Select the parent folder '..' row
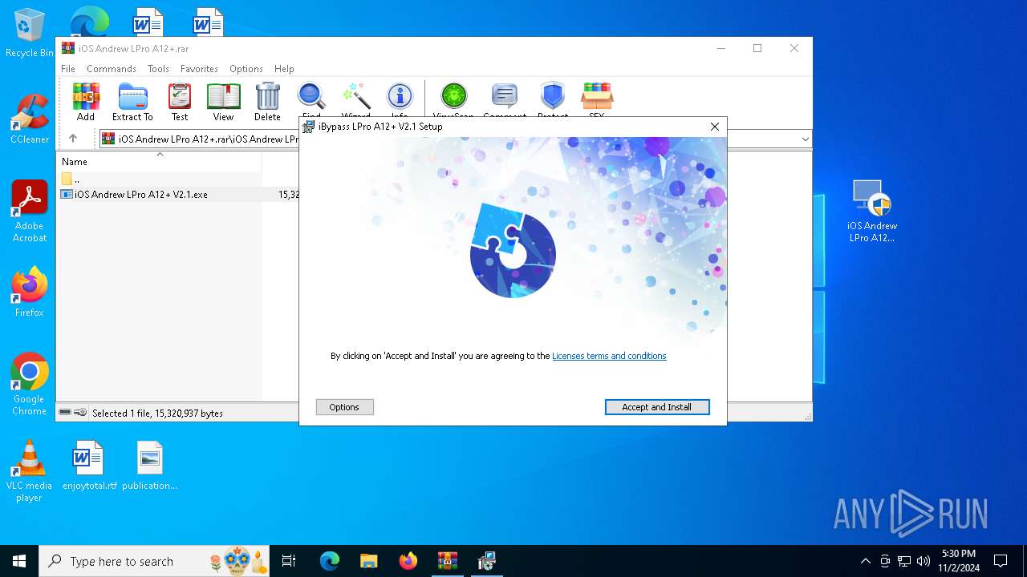Viewport: 1027px width, 577px height. pos(159,179)
